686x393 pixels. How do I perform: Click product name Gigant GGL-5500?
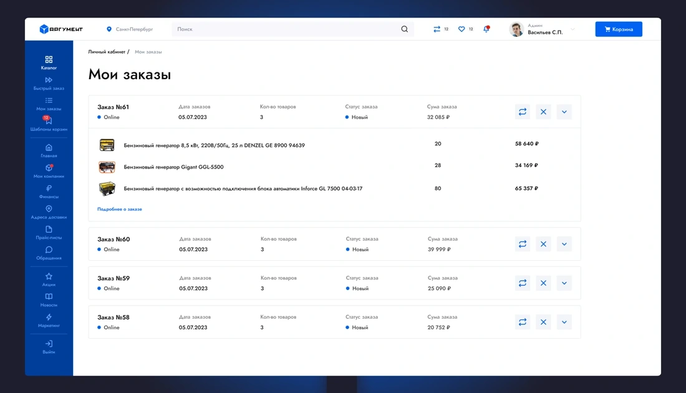[x=174, y=167]
